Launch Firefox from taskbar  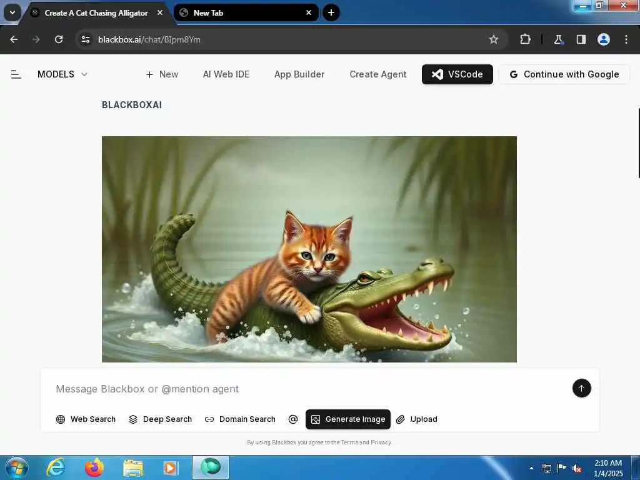click(x=94, y=467)
